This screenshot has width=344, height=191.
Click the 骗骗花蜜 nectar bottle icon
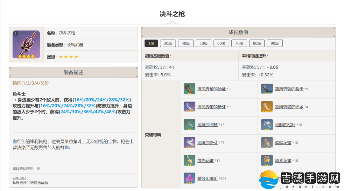(267, 142)
